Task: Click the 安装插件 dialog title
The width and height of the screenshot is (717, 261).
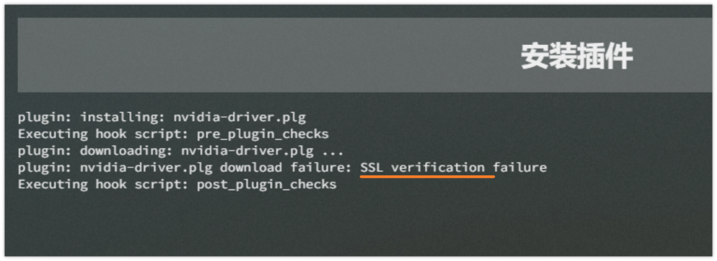Action: coord(576,57)
